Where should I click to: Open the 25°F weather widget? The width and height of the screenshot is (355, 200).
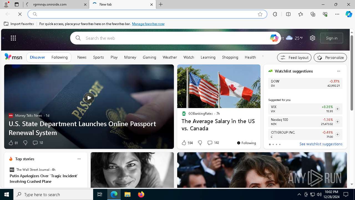(x=294, y=38)
